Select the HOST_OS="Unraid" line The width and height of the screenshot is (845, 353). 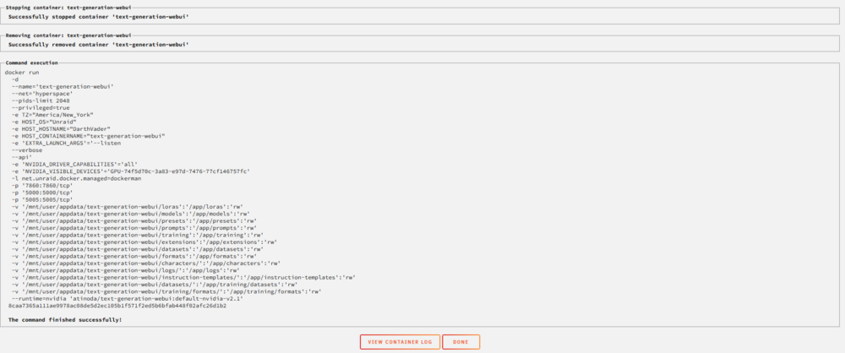tap(44, 122)
